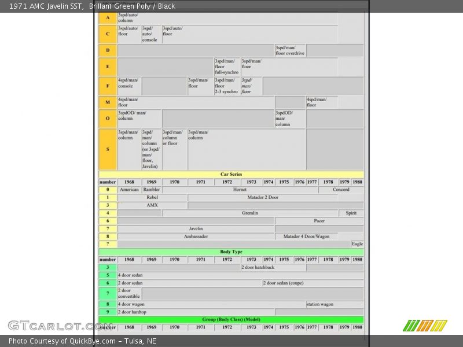Click the 'Rebel' car series cell

pyautogui.click(x=152, y=197)
